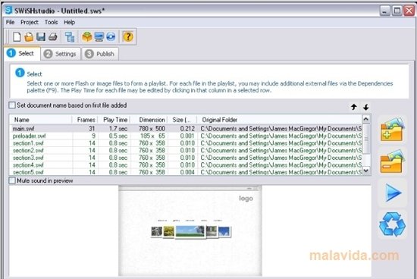Click the 0.5 sec play time of preloader.swf
The width and height of the screenshot is (417, 279).
pyautogui.click(x=118, y=136)
